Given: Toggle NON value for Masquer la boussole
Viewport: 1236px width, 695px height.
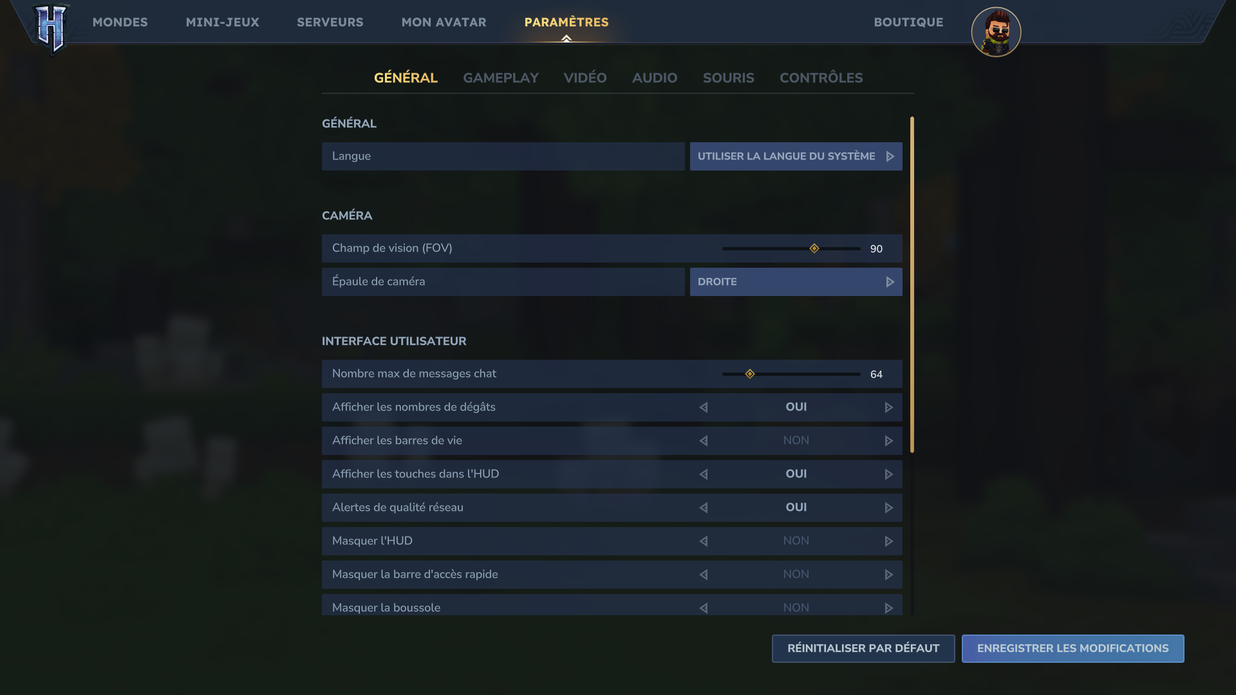Looking at the screenshot, I should [796, 607].
